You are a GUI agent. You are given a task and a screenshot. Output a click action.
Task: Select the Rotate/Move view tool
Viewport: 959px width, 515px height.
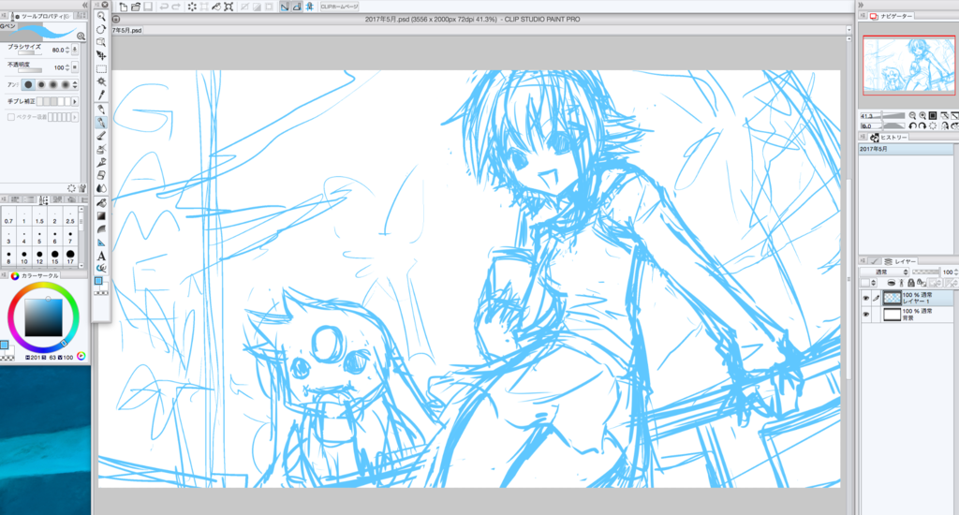101,29
